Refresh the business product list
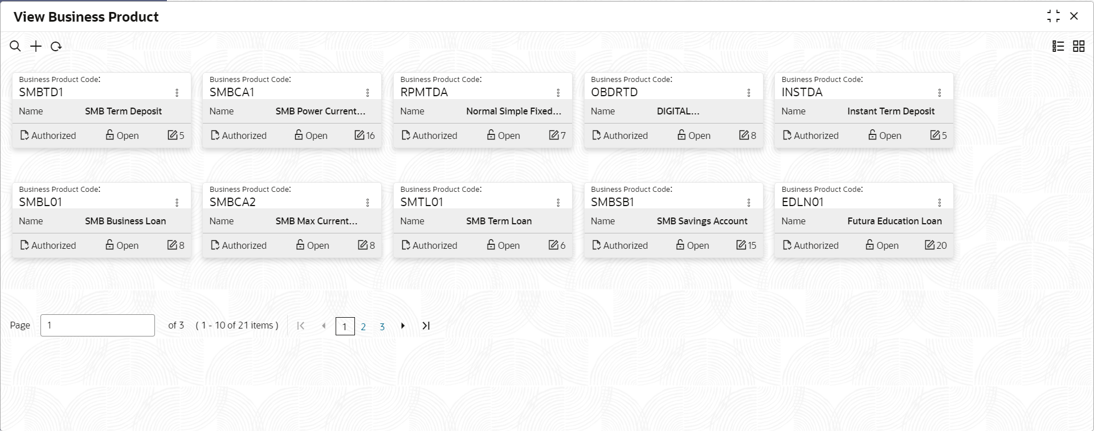Viewport: 1094px width, 431px height. click(x=56, y=46)
